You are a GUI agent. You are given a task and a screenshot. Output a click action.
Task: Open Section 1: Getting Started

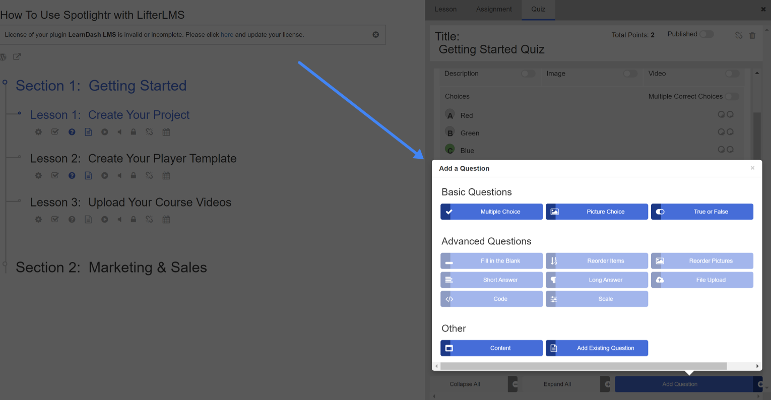coord(101,86)
